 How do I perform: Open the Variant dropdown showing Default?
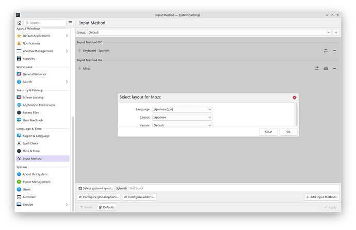coord(182,125)
